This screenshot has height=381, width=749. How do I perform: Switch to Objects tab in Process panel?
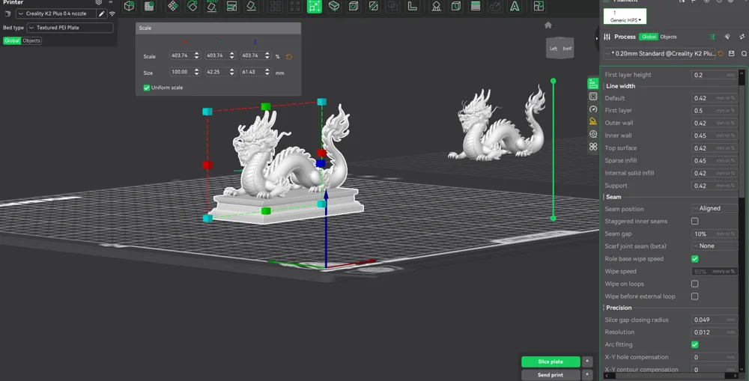point(668,37)
